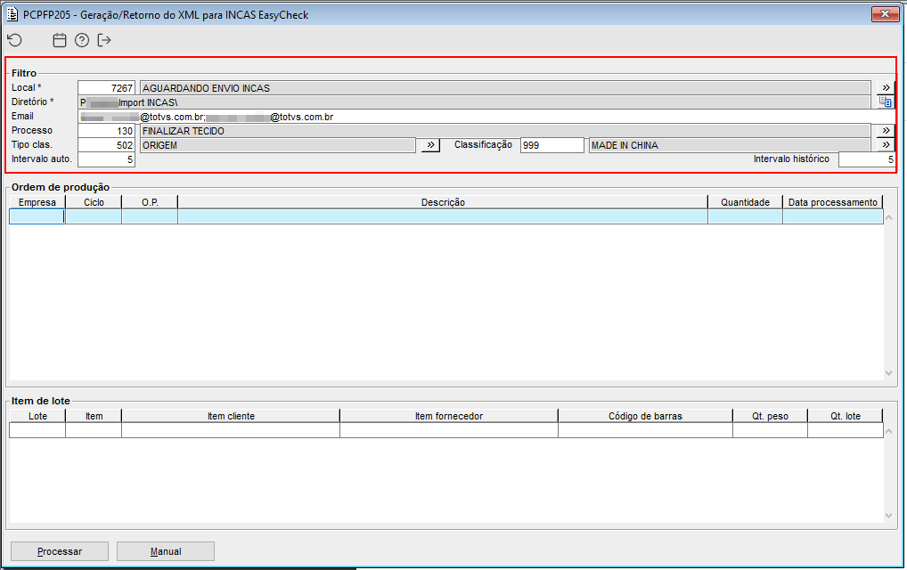Click the Processar button
The height and width of the screenshot is (570, 907).
(60, 551)
